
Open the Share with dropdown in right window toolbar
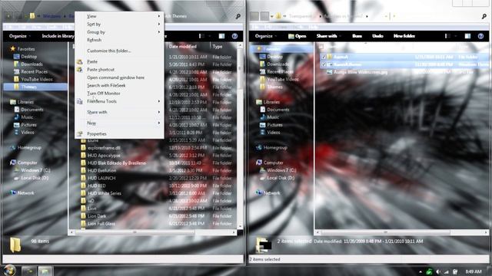tap(328, 36)
